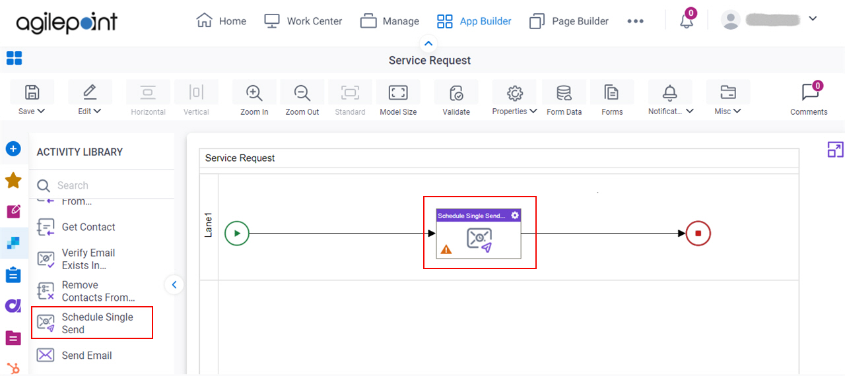Click Horizontal alignment tool
This screenshot has width=845, height=376.
pos(149,98)
